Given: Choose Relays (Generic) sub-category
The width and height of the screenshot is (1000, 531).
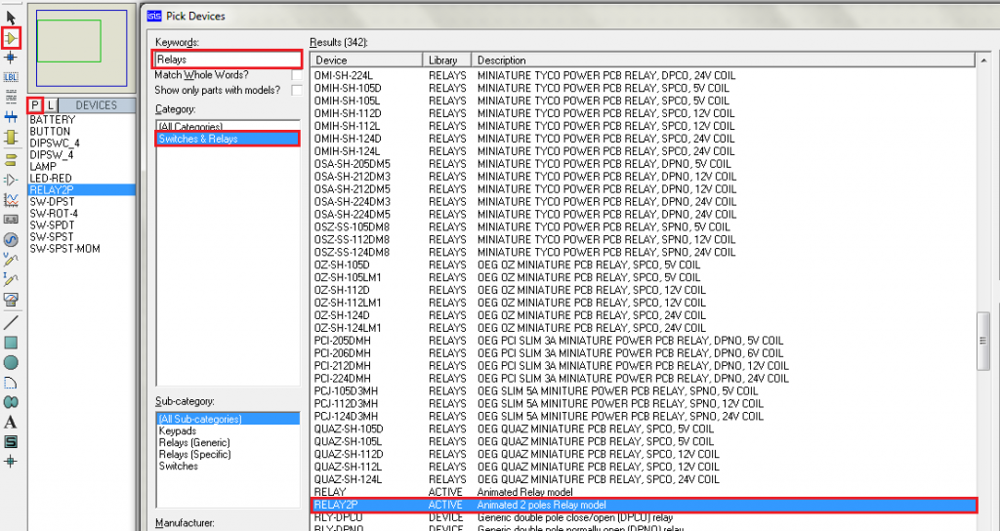Looking at the screenshot, I should coord(194,443).
